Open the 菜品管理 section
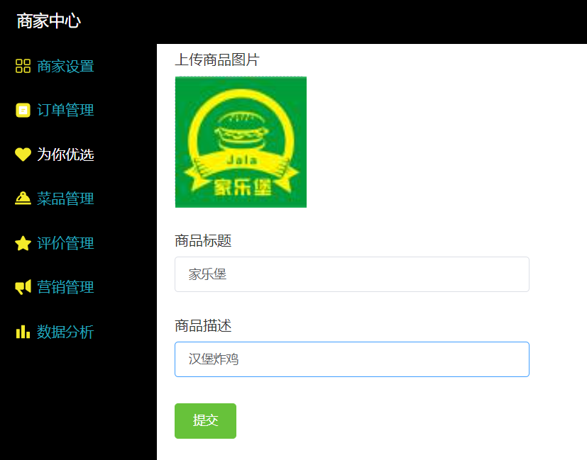Image resolution: width=587 pixels, height=460 pixels. (x=65, y=198)
